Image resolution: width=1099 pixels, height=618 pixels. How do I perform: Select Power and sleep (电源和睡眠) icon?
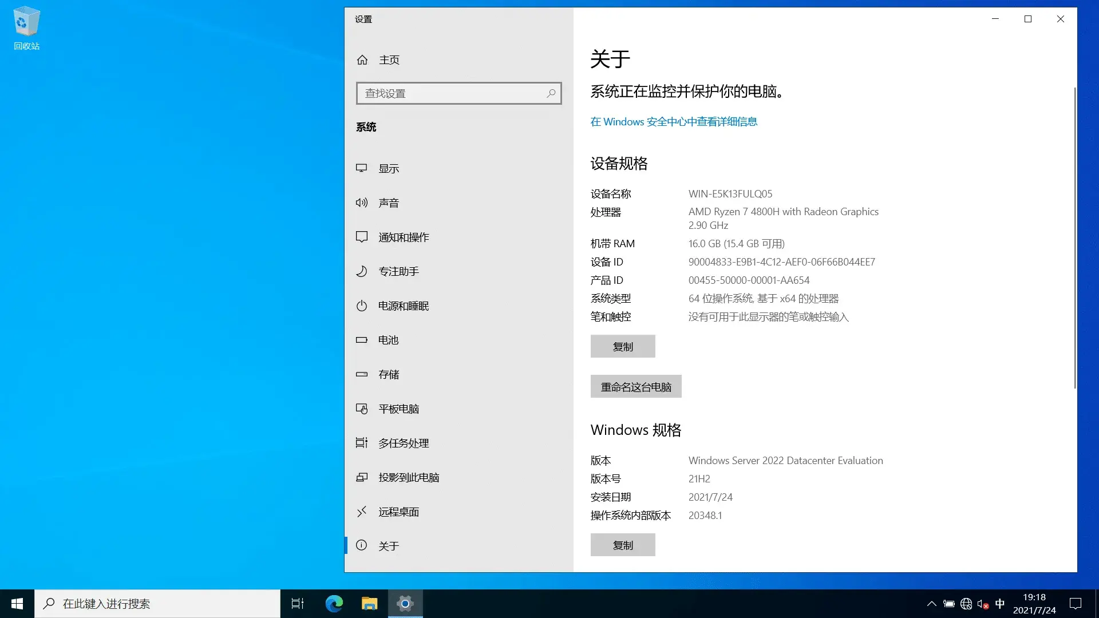coord(362,306)
